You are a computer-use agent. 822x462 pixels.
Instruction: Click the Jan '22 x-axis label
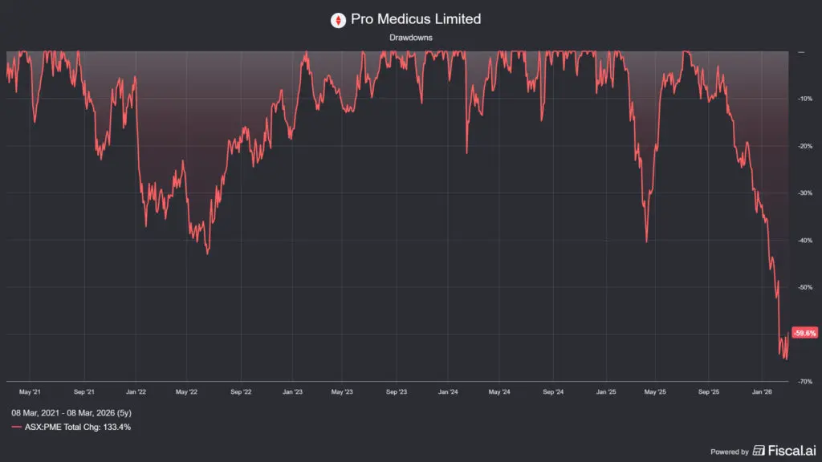[136, 392]
